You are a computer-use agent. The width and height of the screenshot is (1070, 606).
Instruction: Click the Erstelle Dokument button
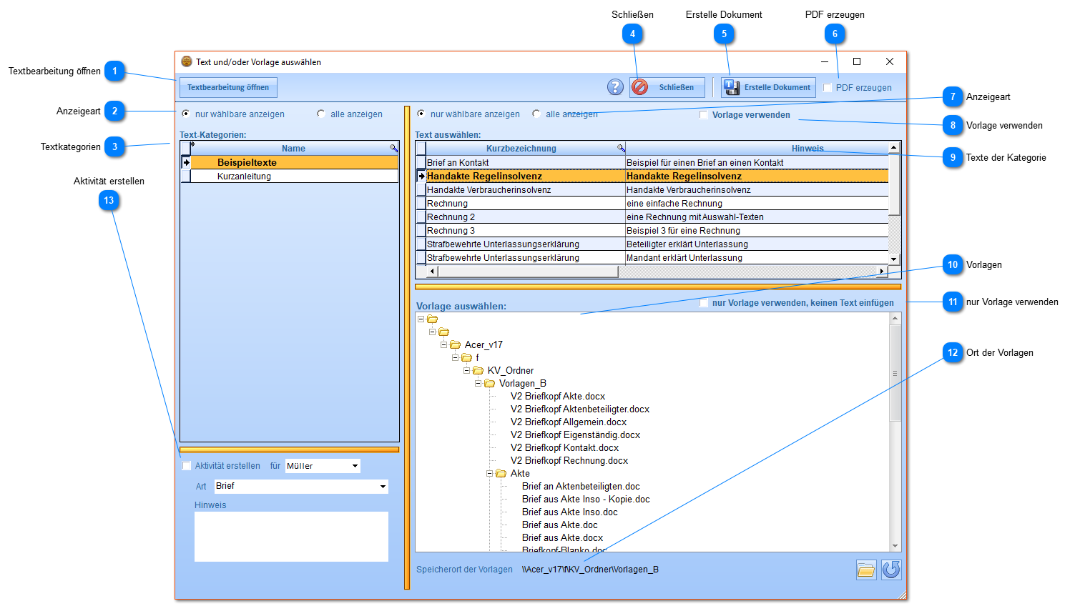(768, 87)
